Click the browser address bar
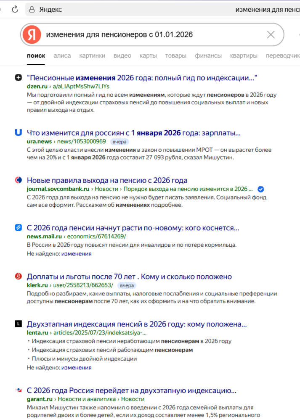 (168, 9)
